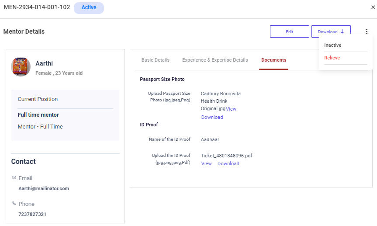Download the ID proof Ticket PDF
The height and width of the screenshot is (226, 377).
(x=228, y=163)
